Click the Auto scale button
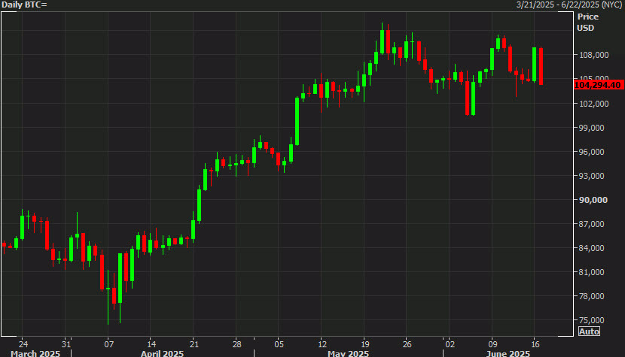The width and height of the screenshot is (625, 357). (589, 331)
